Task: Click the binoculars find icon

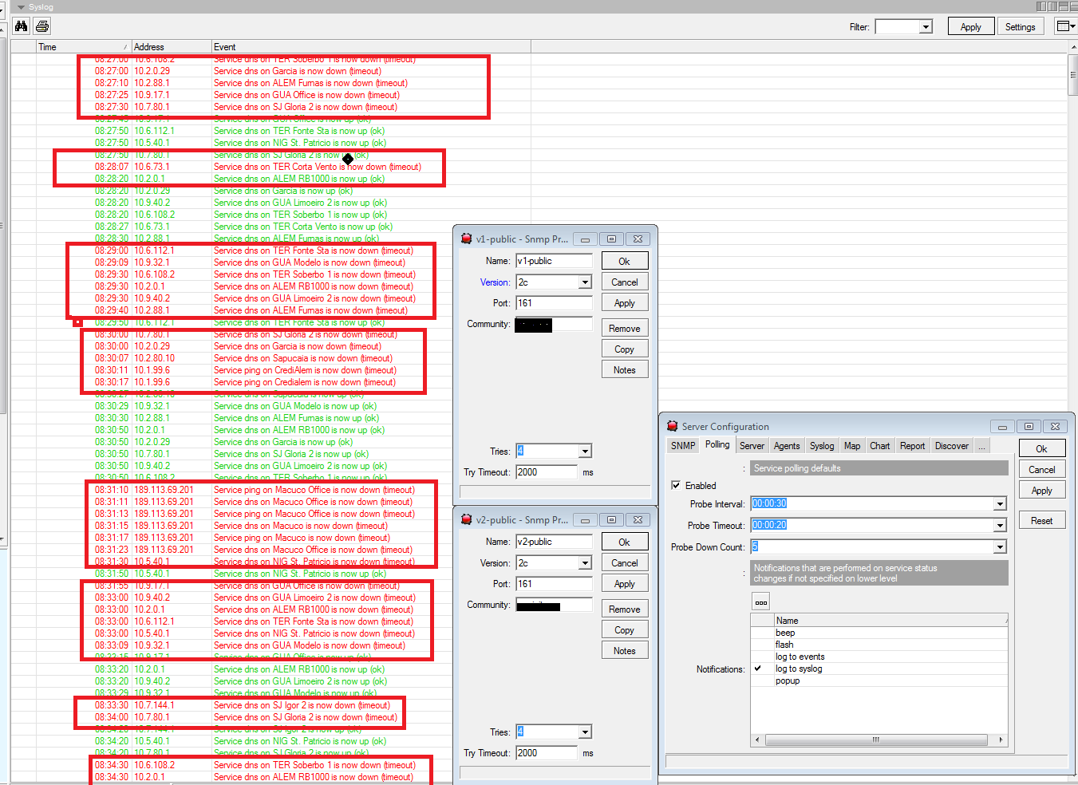Action: coord(20,26)
